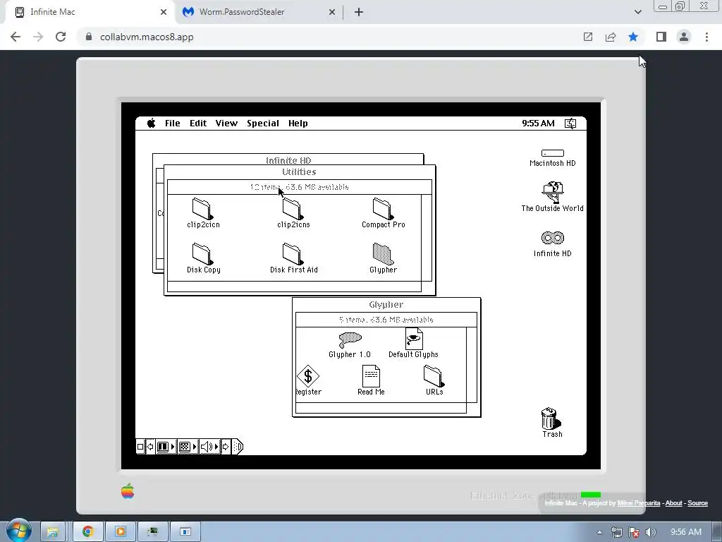This screenshot has height=542, width=722.
Task: Open the Edit menu
Action: pos(198,123)
